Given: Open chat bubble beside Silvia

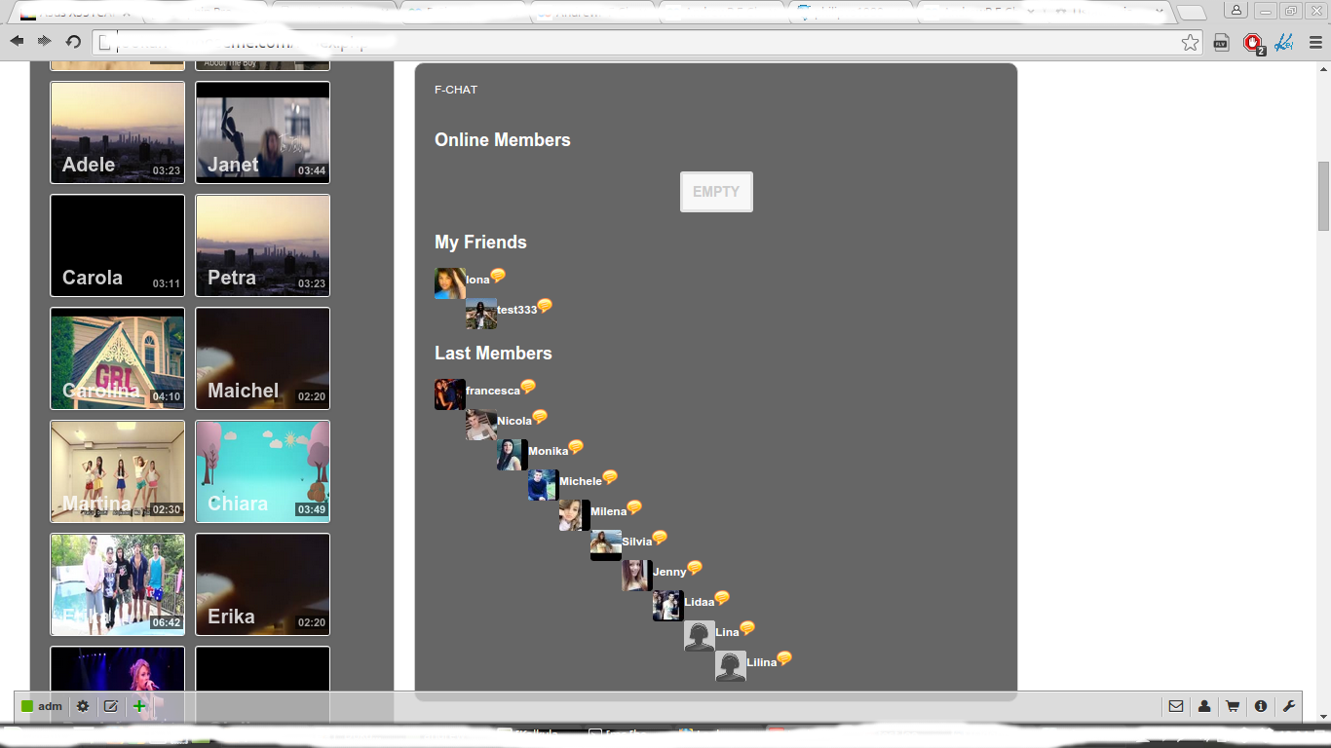Looking at the screenshot, I should pyautogui.click(x=660, y=538).
